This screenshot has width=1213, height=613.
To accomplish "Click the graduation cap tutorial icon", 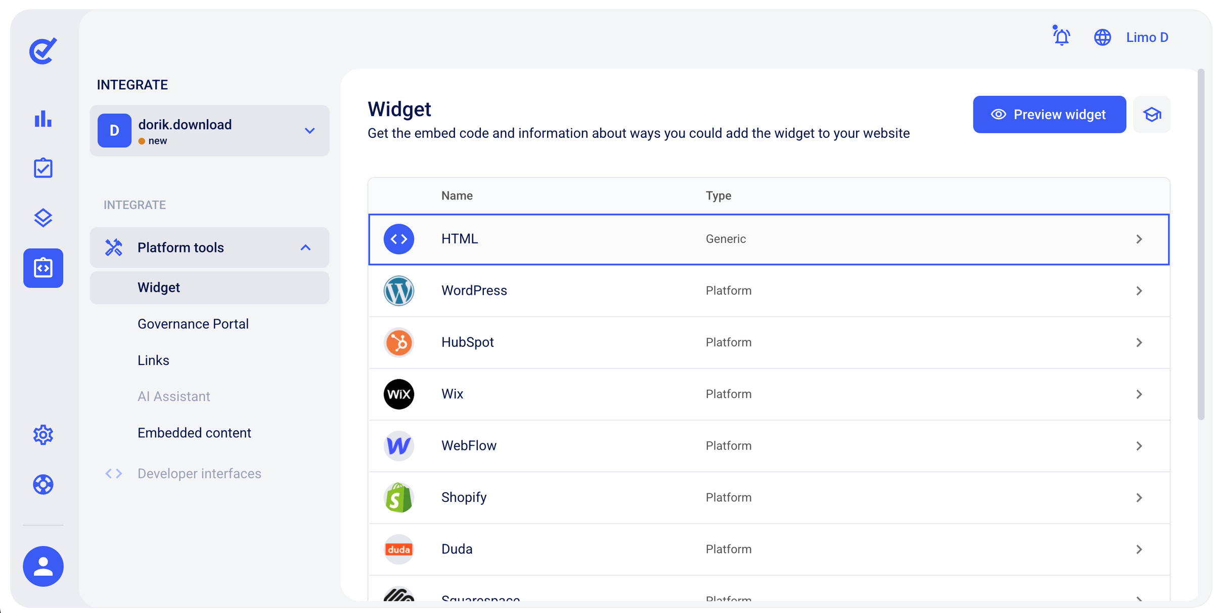I will [1152, 115].
